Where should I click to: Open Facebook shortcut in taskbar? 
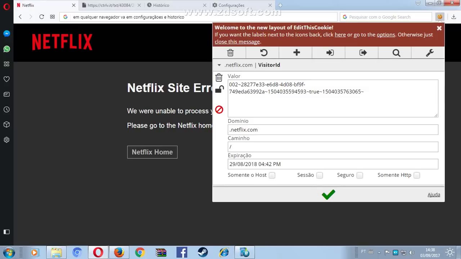click(x=182, y=253)
